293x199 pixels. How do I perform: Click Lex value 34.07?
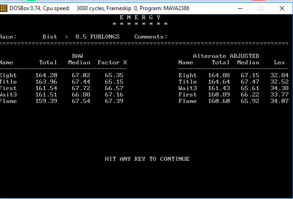point(279,101)
